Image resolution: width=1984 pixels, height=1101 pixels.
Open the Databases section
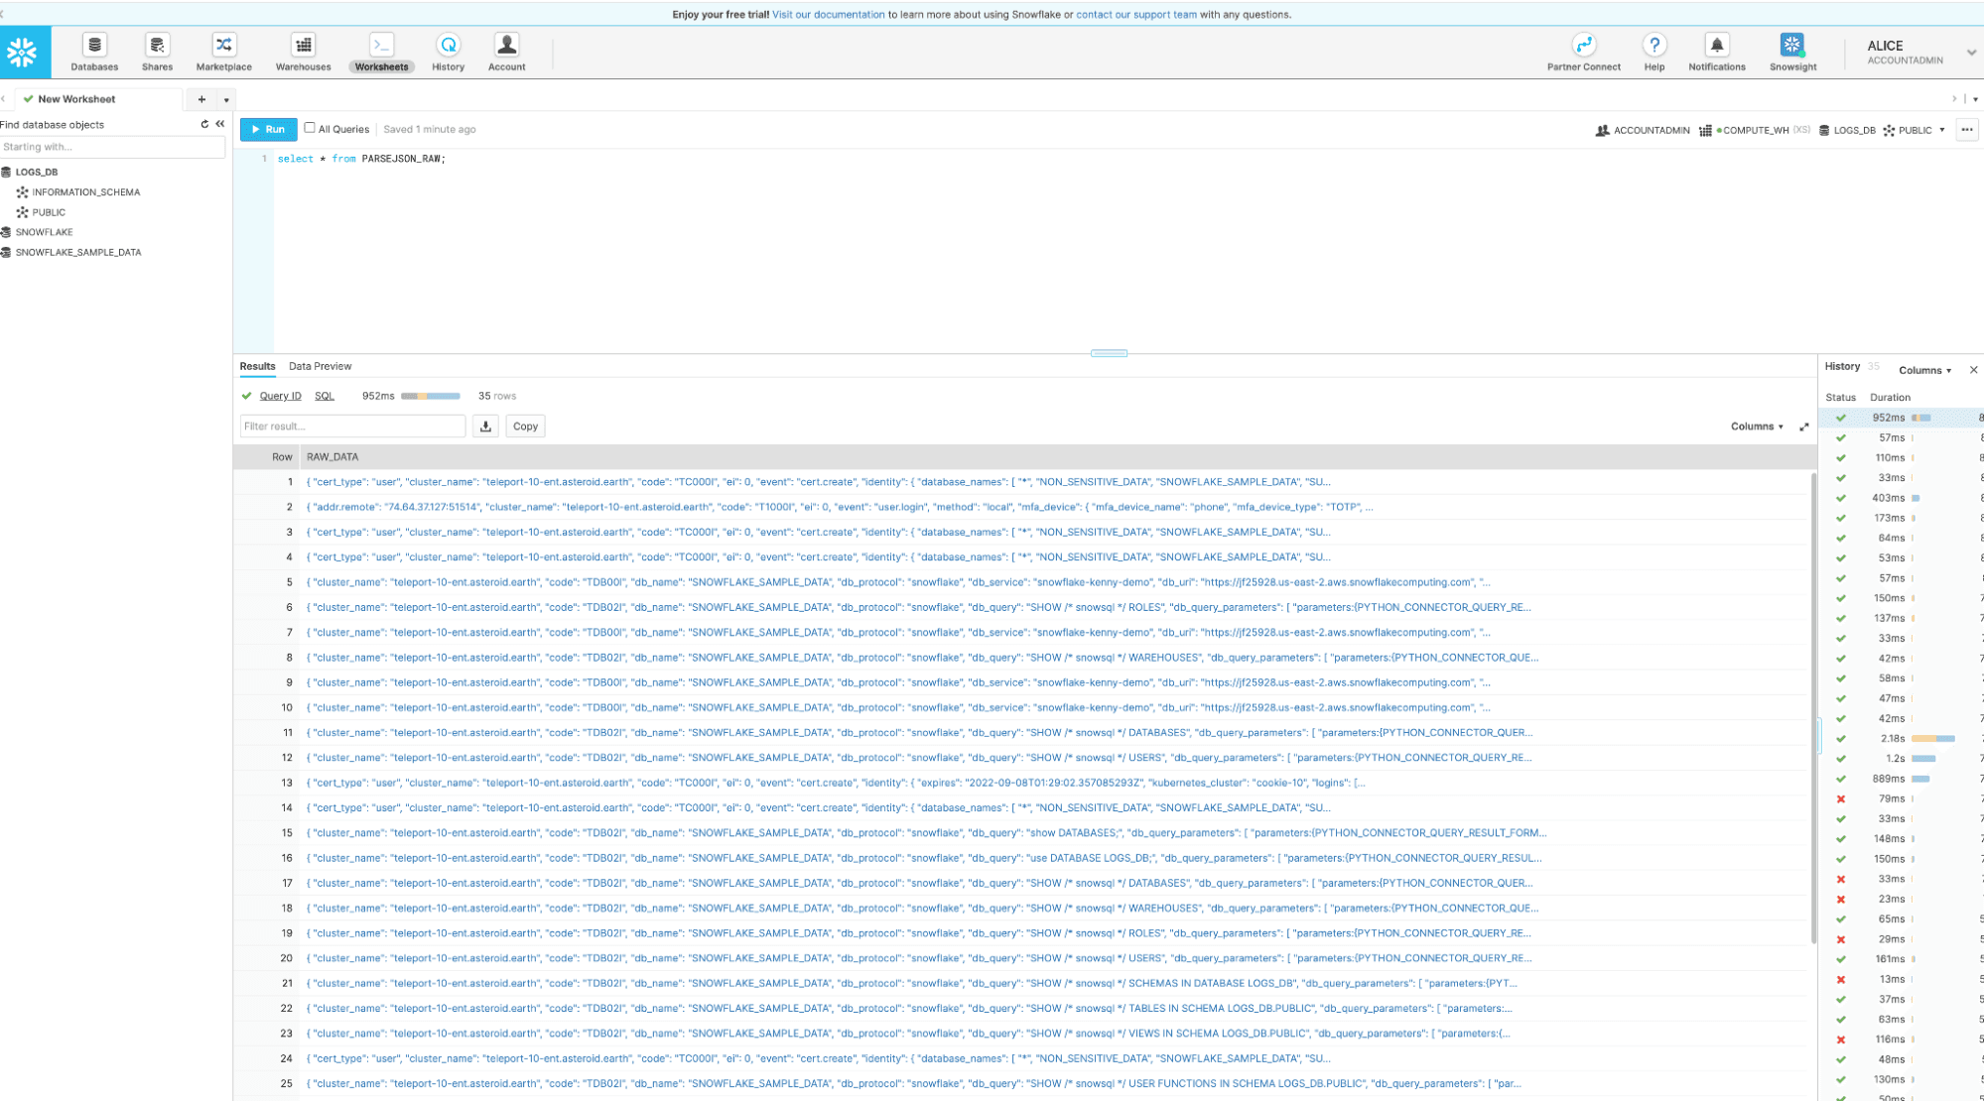(93, 52)
